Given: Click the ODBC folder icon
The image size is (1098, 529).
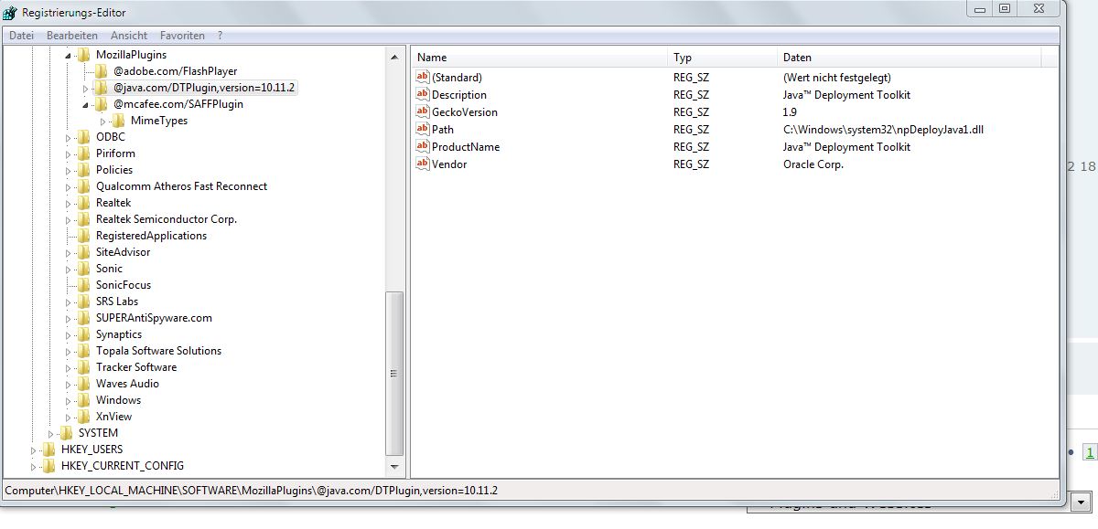Looking at the screenshot, I should [84, 137].
